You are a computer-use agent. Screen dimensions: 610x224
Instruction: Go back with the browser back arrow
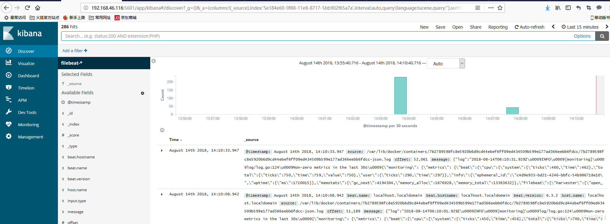[x=6, y=8]
